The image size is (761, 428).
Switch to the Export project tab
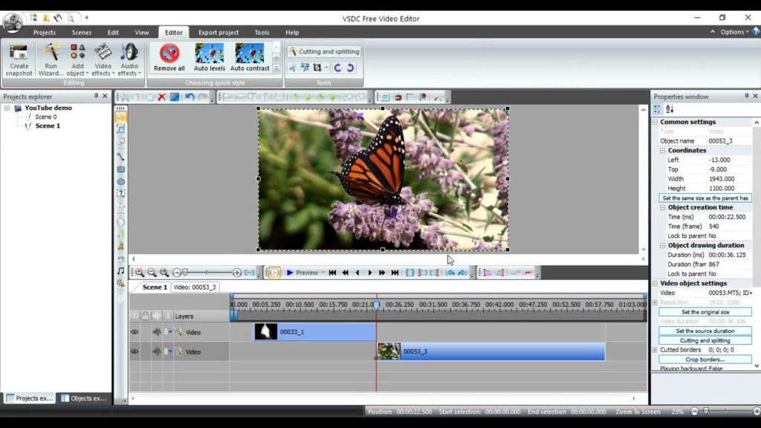pos(218,32)
